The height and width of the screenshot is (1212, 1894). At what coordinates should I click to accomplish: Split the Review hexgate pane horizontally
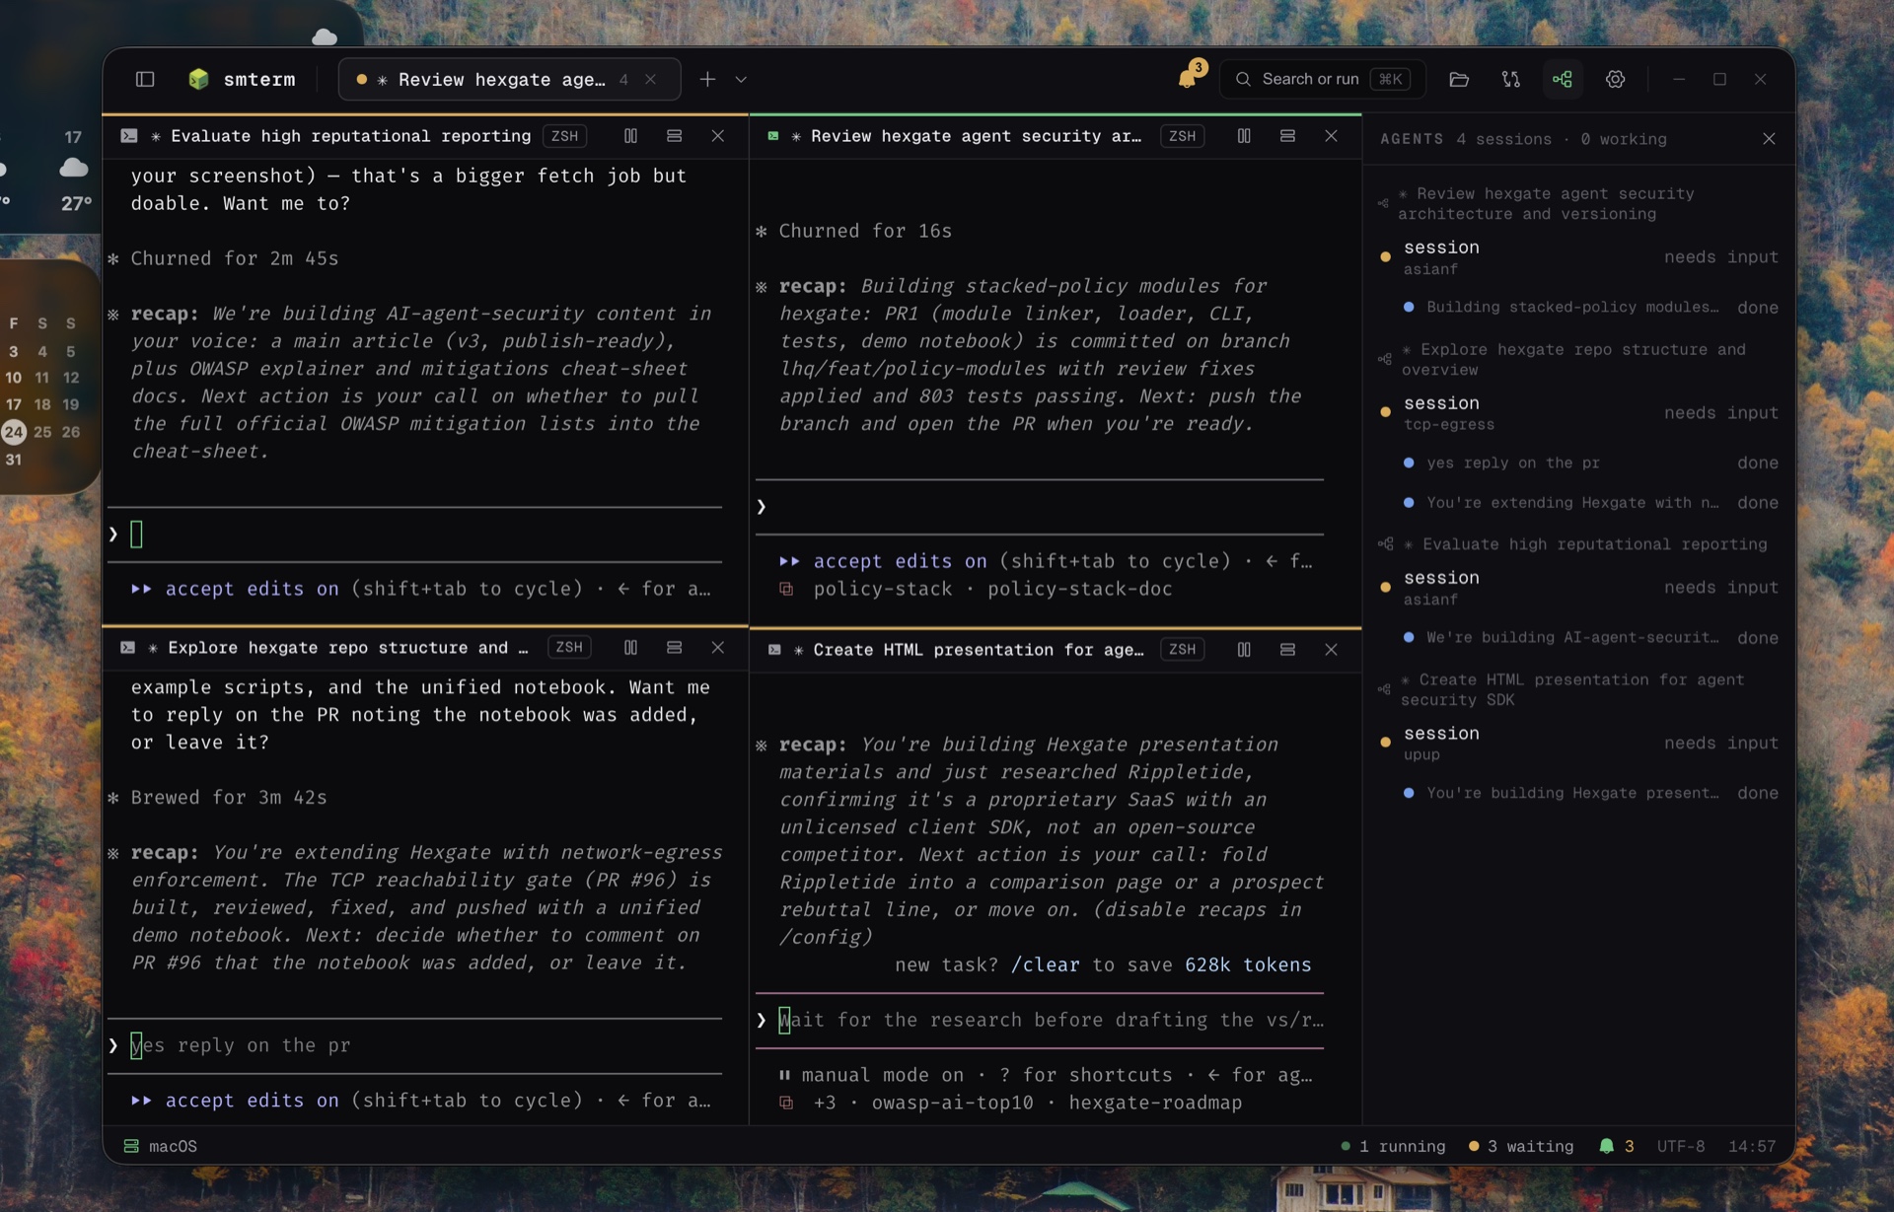pyautogui.click(x=1287, y=136)
